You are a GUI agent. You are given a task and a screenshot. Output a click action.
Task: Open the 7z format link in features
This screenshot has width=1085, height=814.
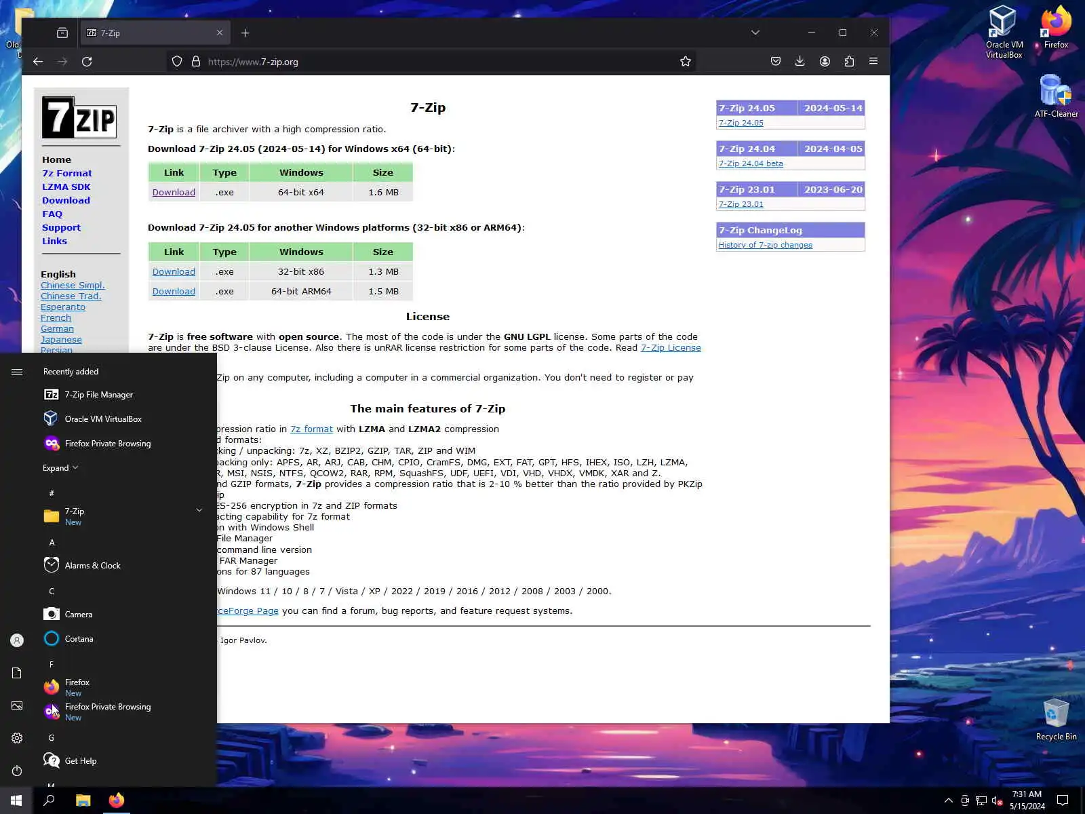pyautogui.click(x=311, y=429)
